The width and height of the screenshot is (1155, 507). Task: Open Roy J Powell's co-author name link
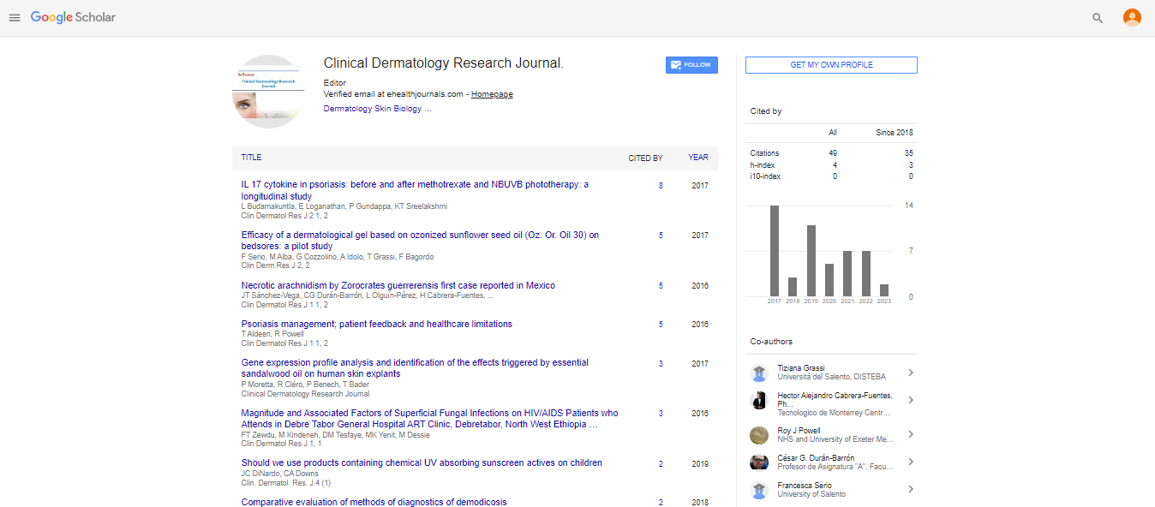tap(799, 431)
